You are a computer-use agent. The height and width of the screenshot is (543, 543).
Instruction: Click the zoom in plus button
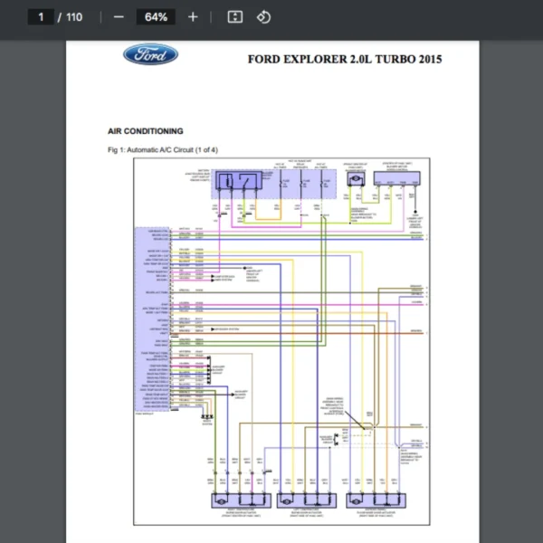193,17
